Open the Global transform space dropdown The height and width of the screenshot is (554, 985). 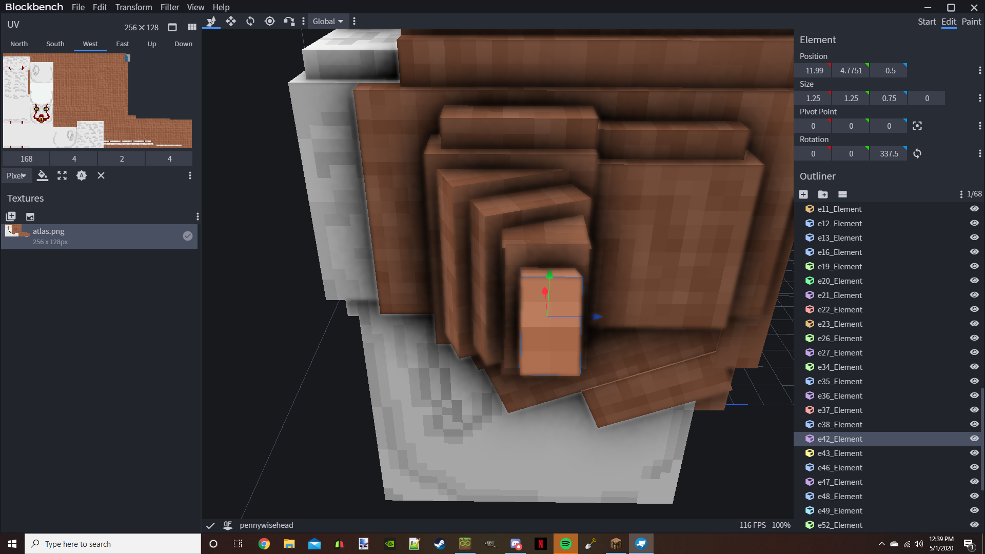point(328,22)
